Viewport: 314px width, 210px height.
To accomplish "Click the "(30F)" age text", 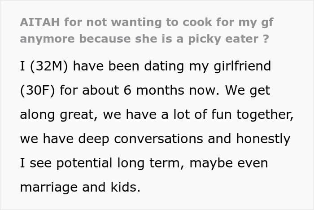I will pyautogui.click(x=37, y=91).
